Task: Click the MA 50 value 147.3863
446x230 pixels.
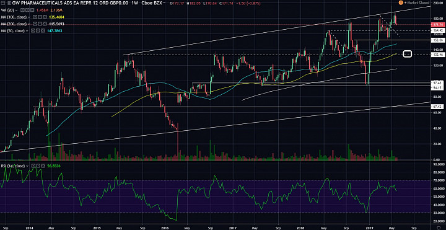Action: coord(55,30)
